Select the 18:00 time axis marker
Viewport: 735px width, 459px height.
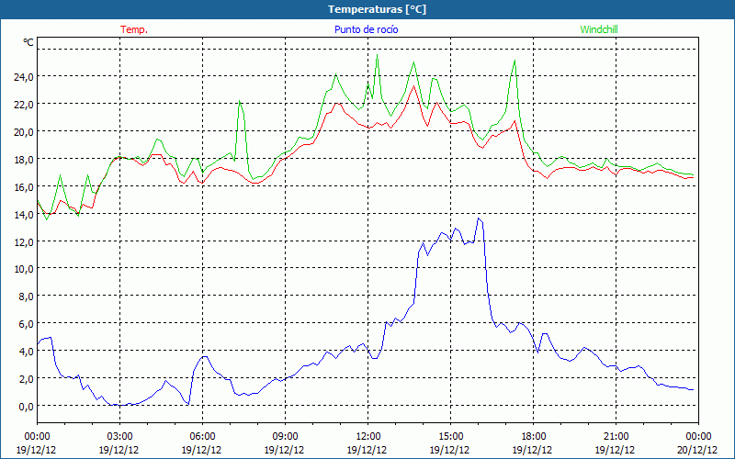coord(533,436)
